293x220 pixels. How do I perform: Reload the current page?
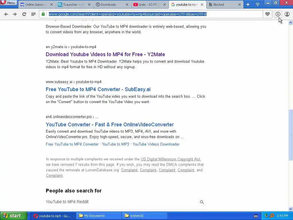pyautogui.click(x=24, y=14)
